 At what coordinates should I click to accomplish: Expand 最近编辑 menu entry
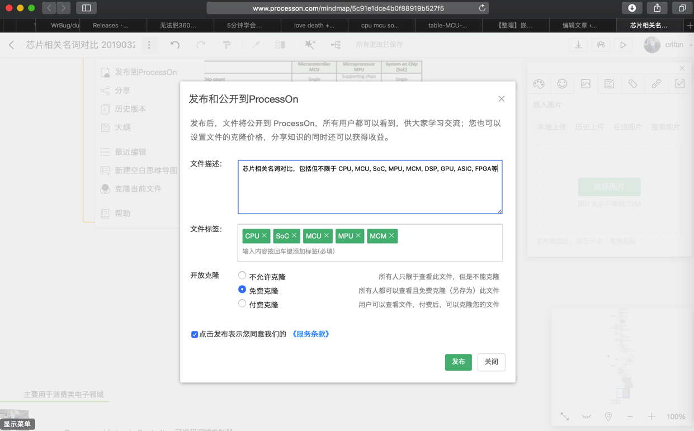click(x=124, y=152)
